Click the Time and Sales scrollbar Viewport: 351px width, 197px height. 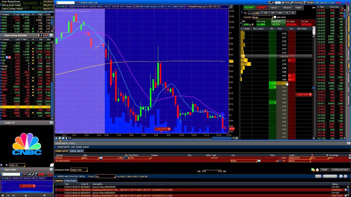[345, 15]
